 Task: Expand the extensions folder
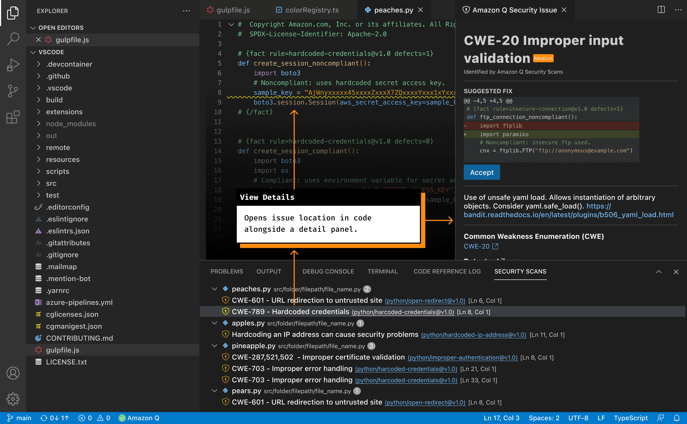[x=39, y=112]
